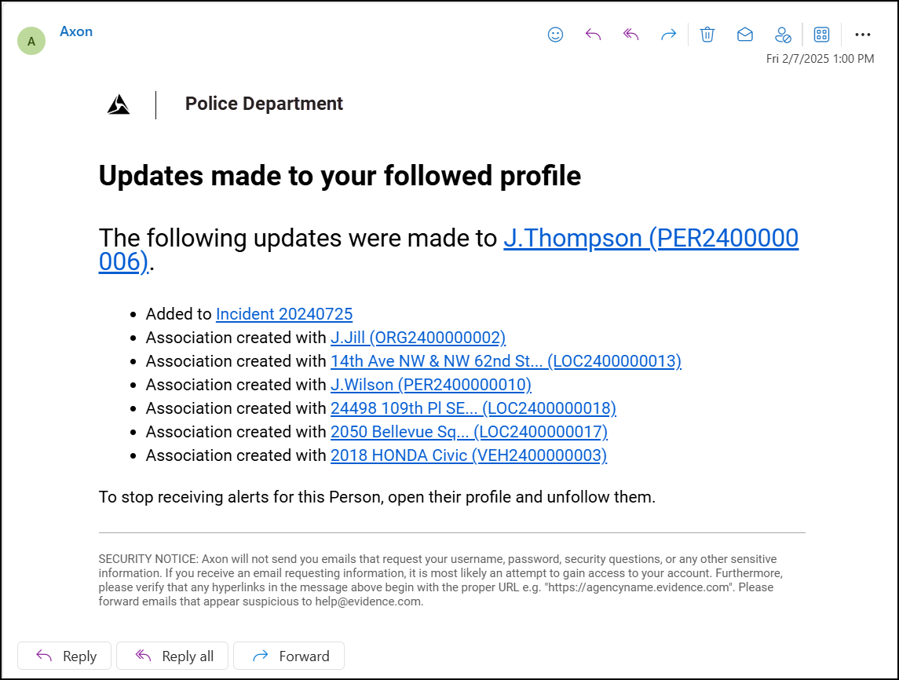
Task: Open the apps grid launcher icon
Action: tap(820, 35)
